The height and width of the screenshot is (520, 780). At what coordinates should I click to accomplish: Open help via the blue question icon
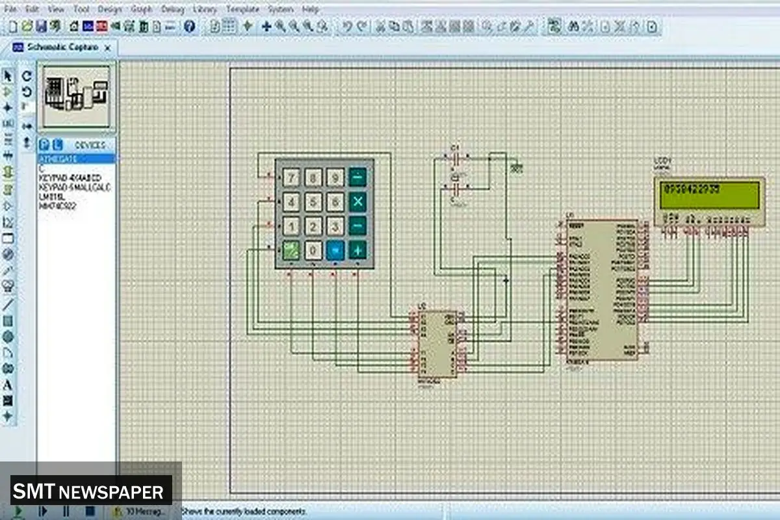pyautogui.click(x=189, y=27)
